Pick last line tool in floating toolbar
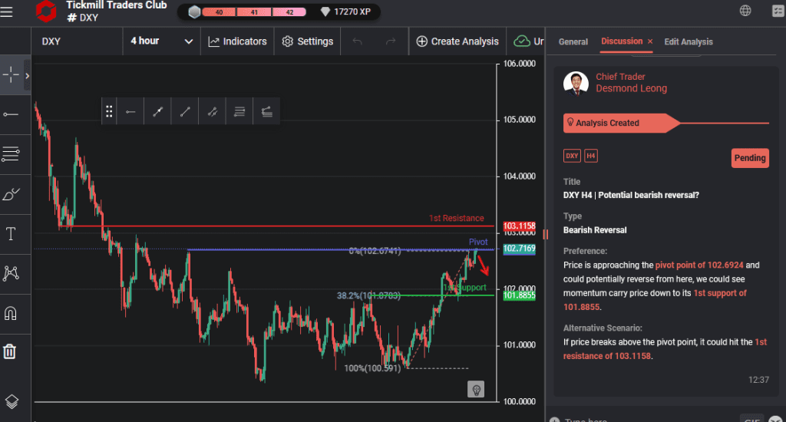The image size is (786, 422). (266, 112)
